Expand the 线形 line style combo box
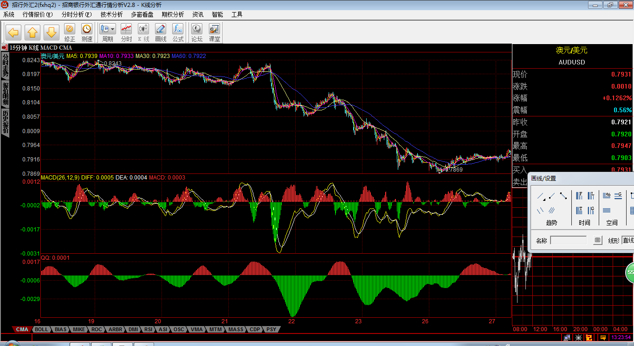Image resolution: width=634 pixels, height=346 pixels. [x=628, y=240]
